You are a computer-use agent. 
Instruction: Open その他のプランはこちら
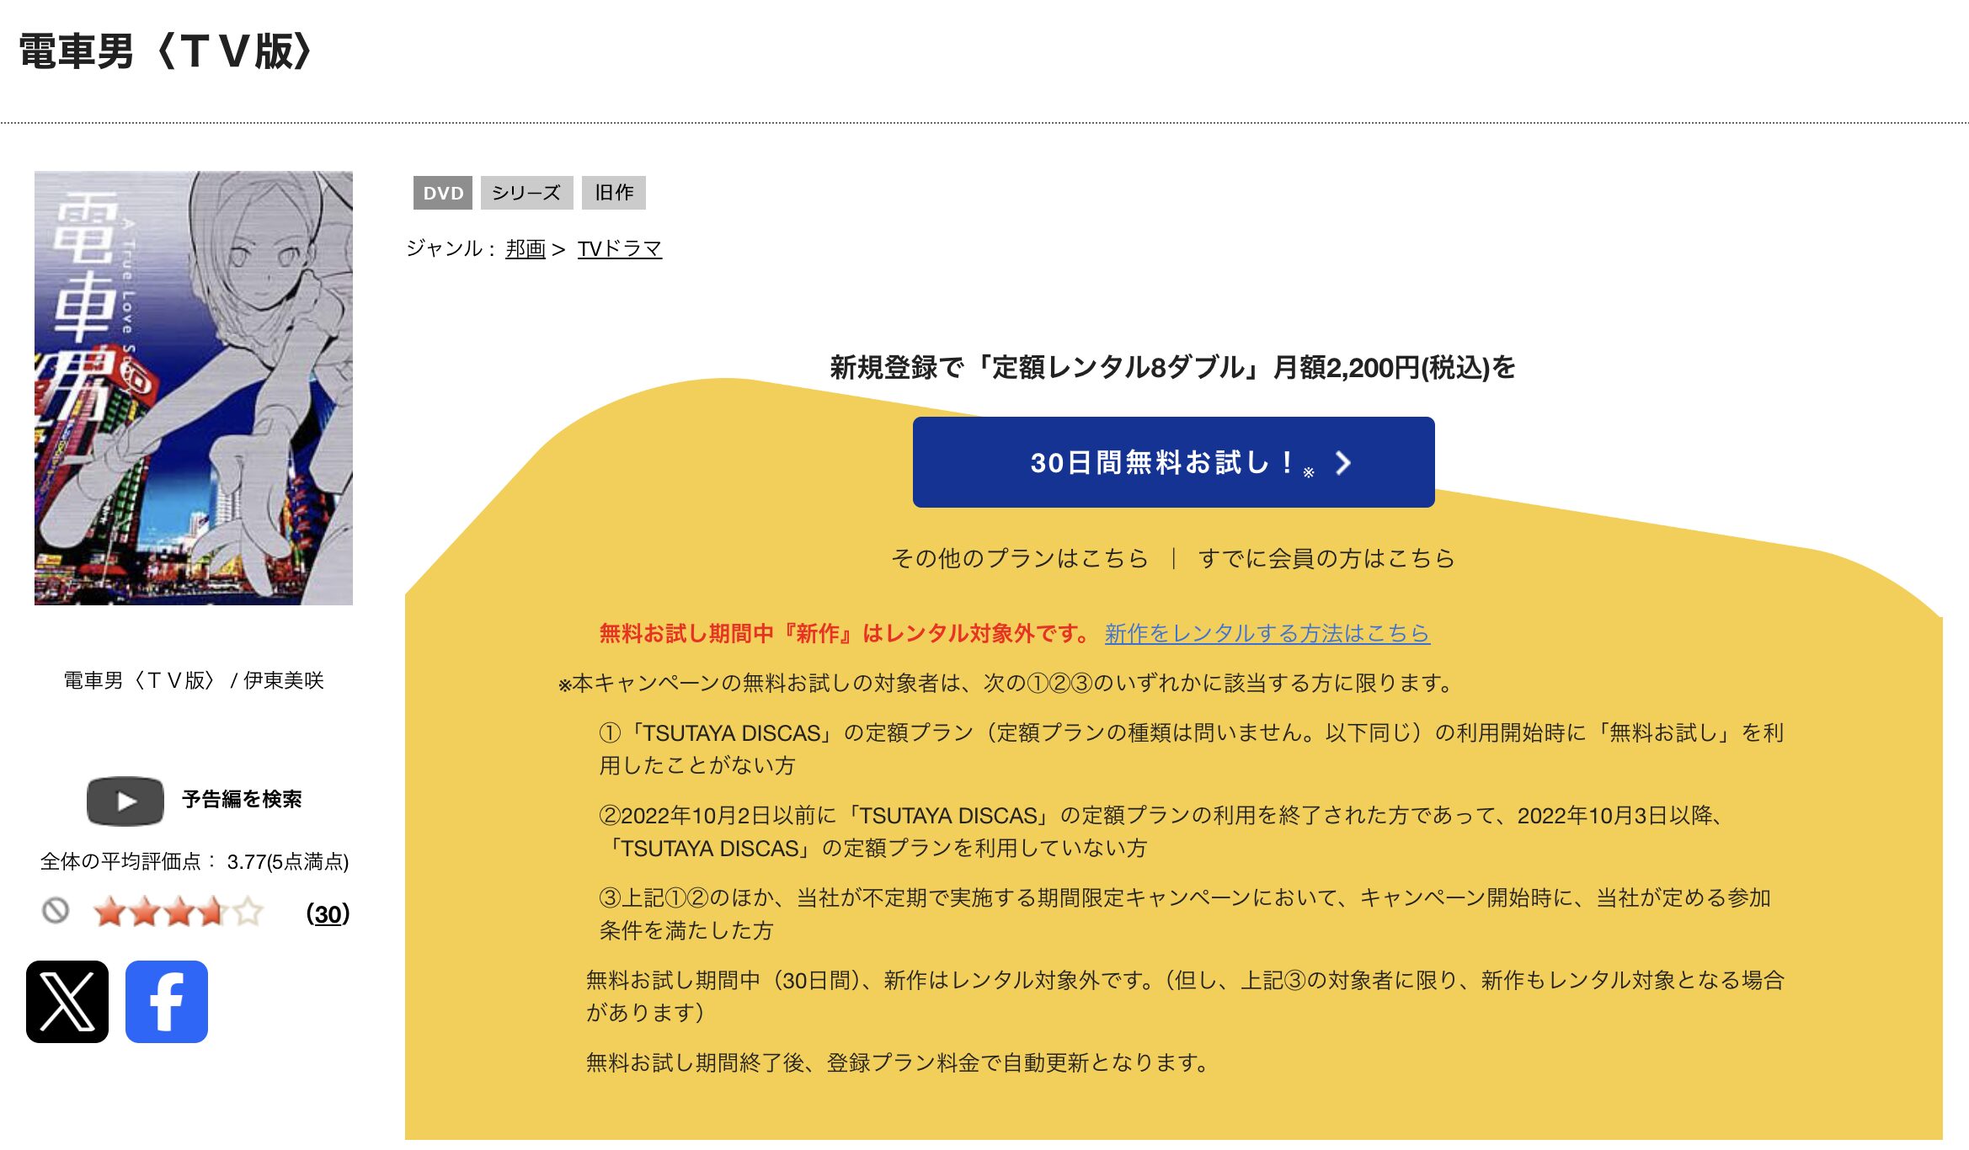[x=1019, y=557]
